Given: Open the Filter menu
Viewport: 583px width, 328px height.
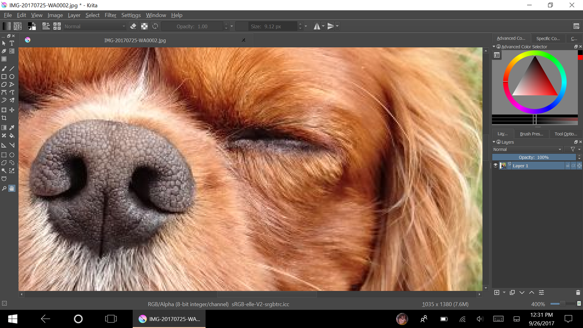Looking at the screenshot, I should (x=110, y=15).
